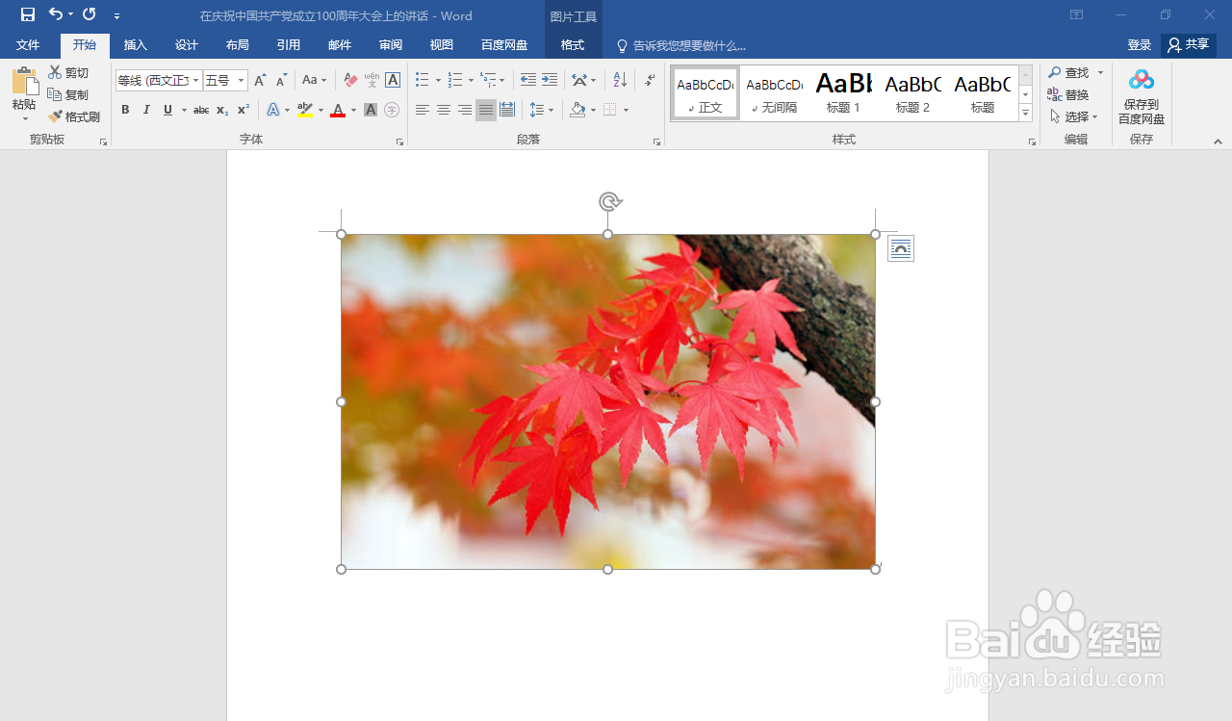Open the paragraph dialog launcher
Viewport: 1232px width, 721px height.
tap(656, 142)
